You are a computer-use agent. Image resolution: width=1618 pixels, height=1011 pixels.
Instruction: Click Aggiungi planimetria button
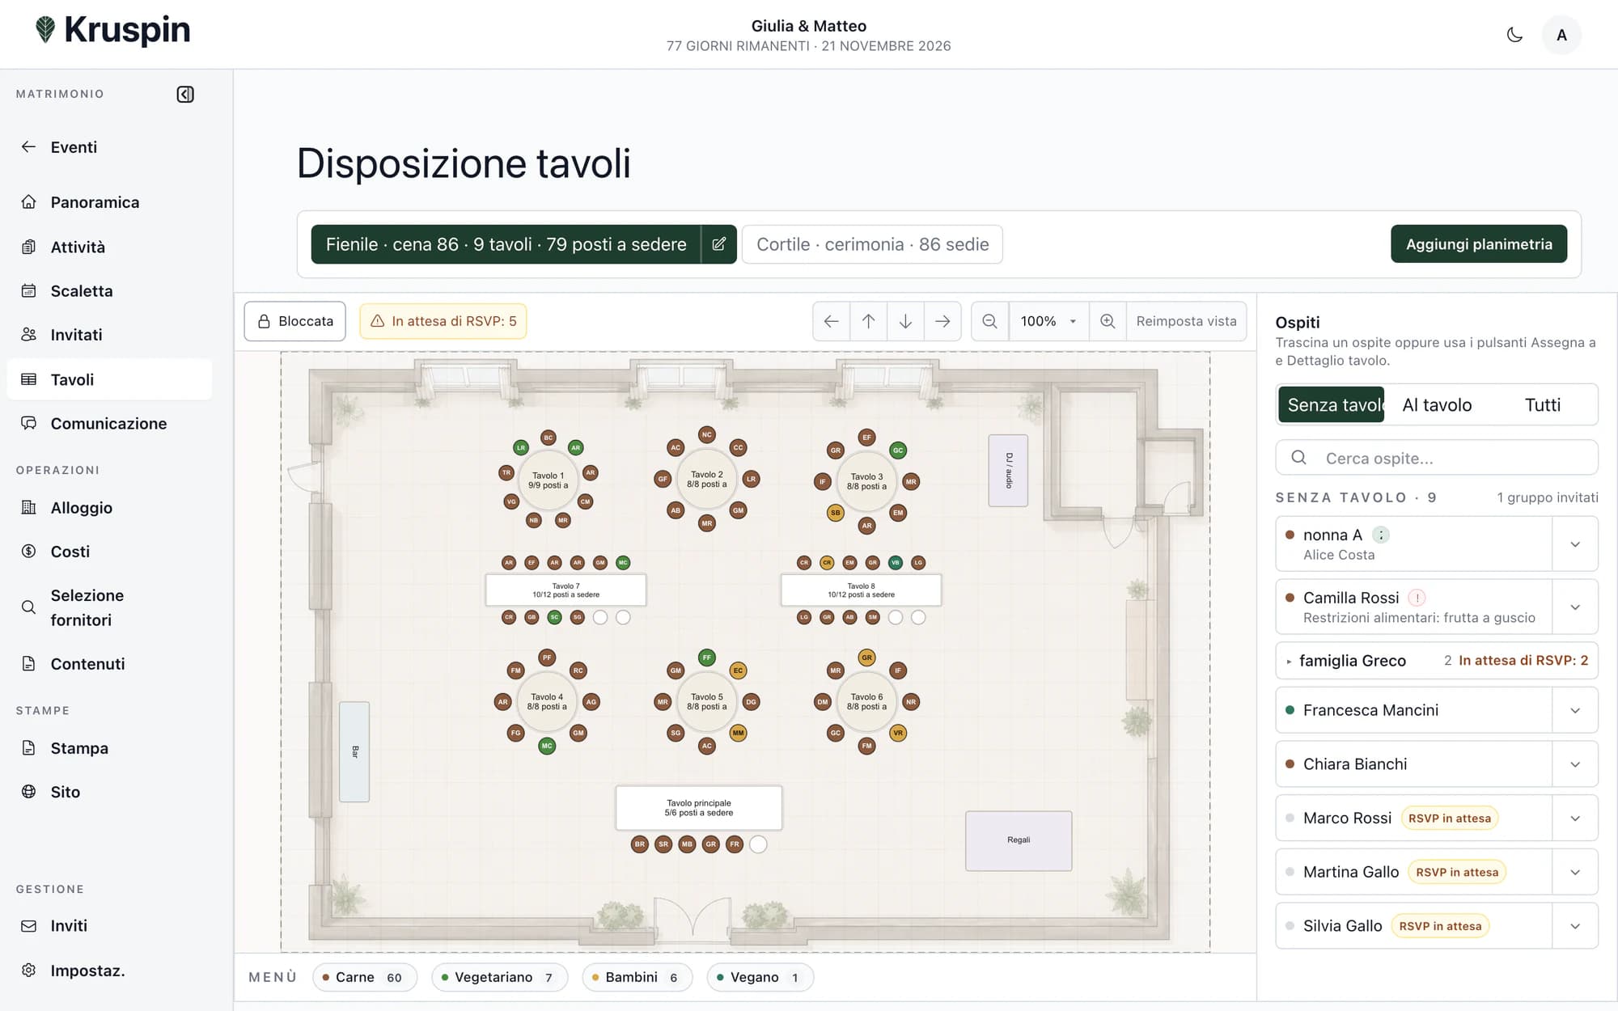[1479, 244]
